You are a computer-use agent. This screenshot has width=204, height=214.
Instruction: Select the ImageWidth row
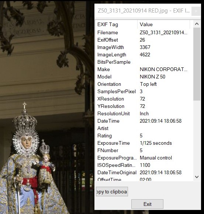click(144, 48)
